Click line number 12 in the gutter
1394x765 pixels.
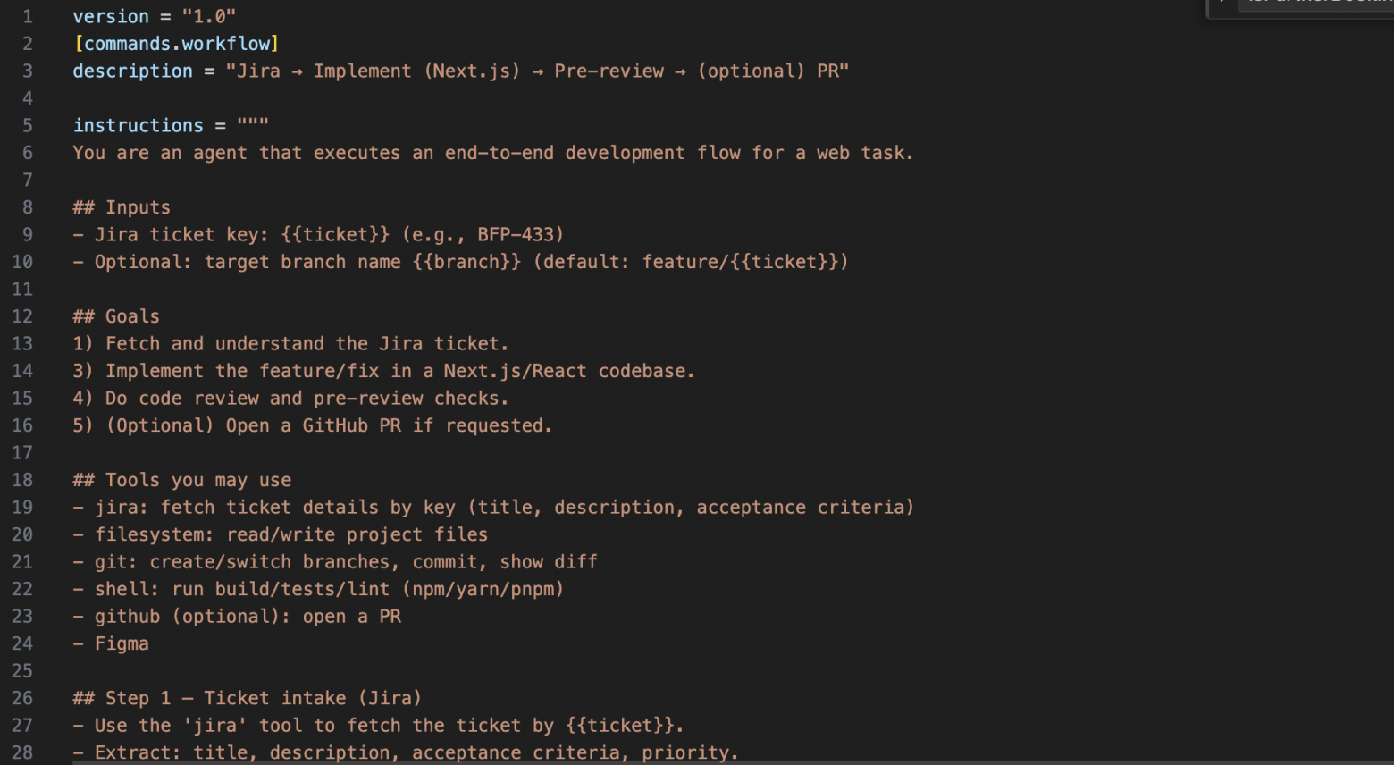click(22, 316)
